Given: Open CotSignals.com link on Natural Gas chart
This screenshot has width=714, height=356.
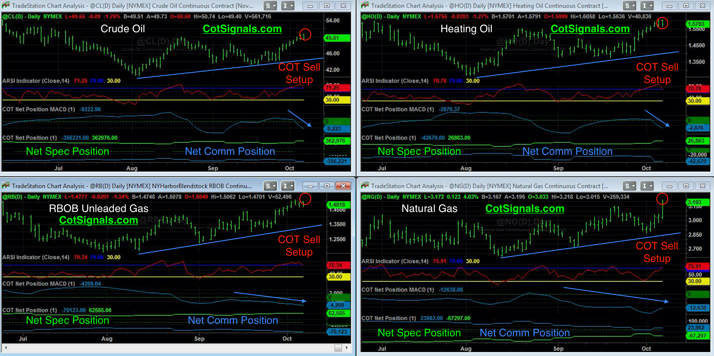Looking at the screenshot, I should pos(524,208).
